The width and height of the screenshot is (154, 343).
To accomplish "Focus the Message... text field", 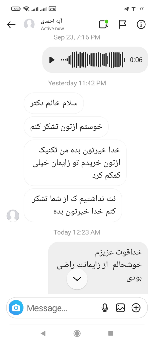I will (62, 308).
